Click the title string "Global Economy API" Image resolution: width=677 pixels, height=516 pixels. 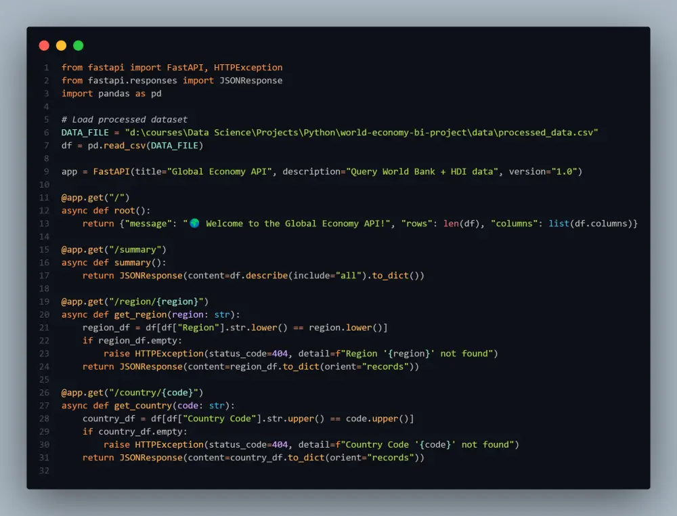tap(219, 171)
